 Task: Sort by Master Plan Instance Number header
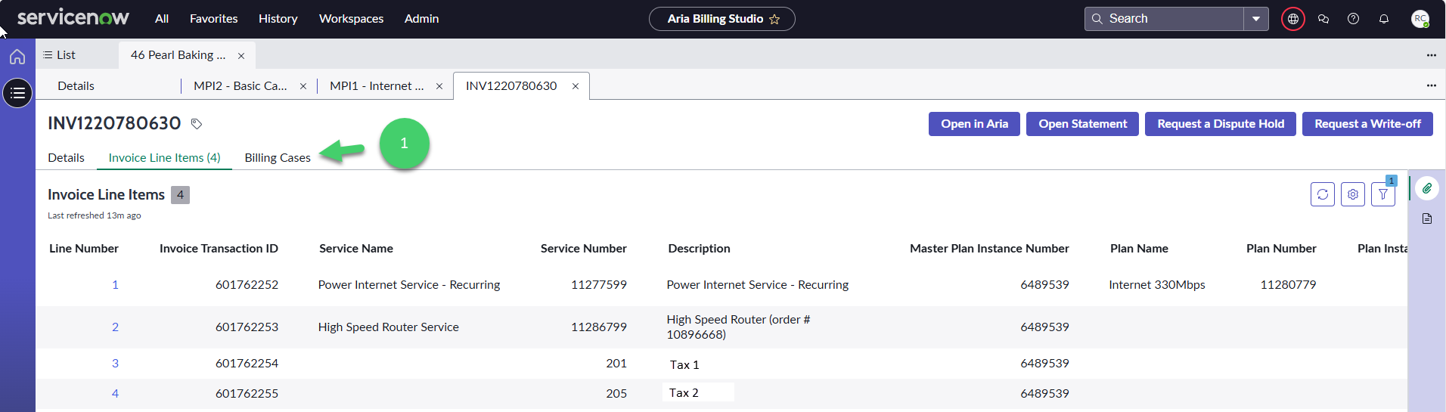[x=989, y=249]
